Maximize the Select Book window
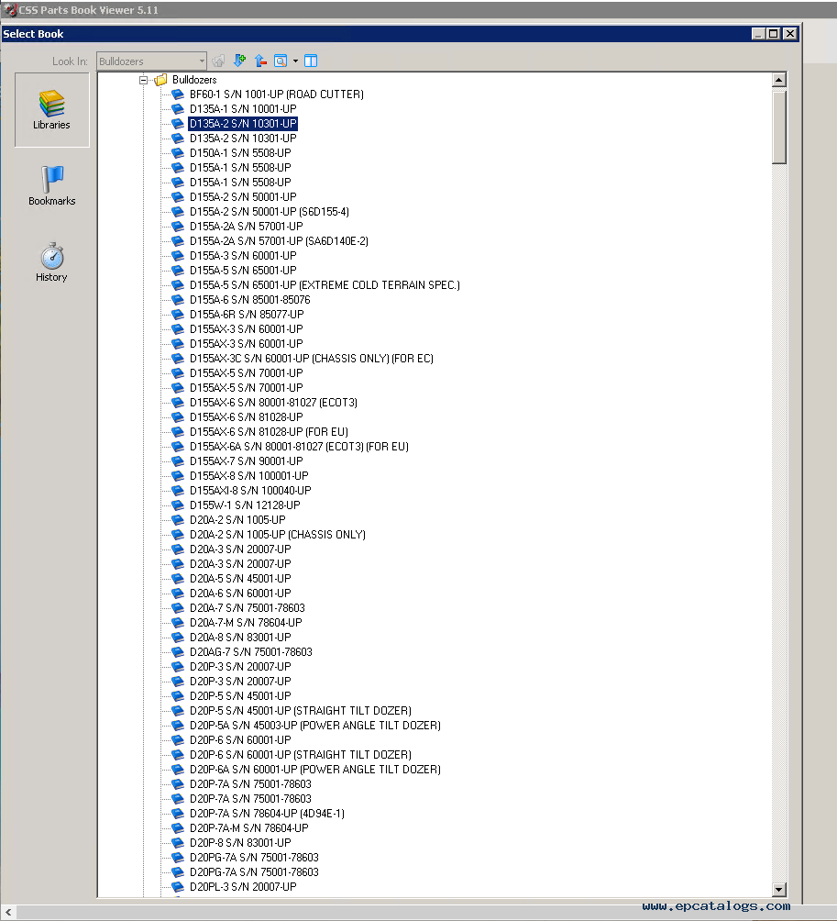 774,33
